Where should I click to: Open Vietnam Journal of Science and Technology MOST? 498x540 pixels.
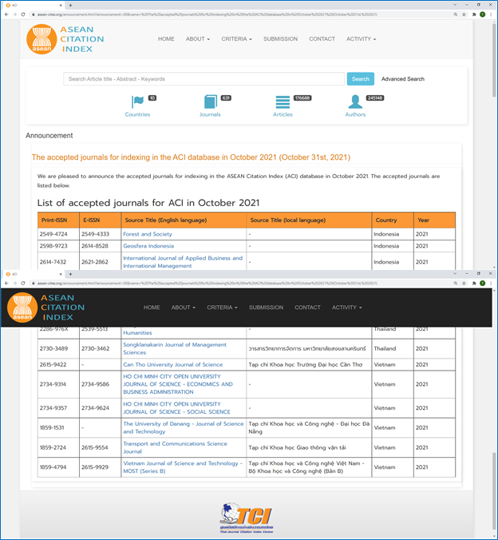click(183, 467)
